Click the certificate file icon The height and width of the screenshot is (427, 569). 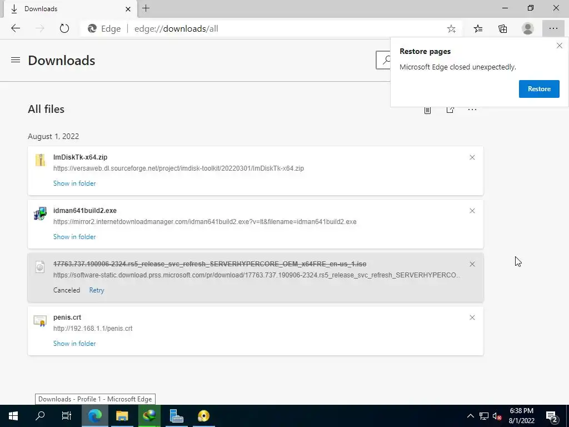40,321
